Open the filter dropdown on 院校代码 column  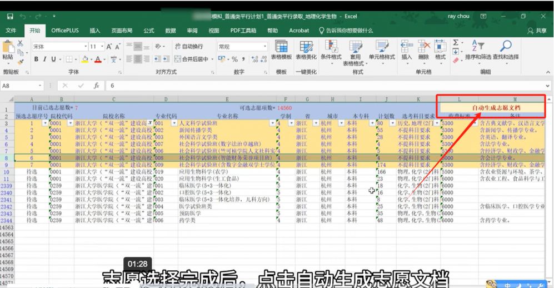pyautogui.click(x=70, y=123)
